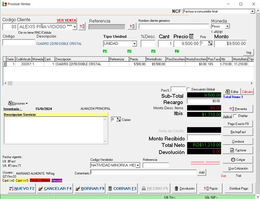Open the Opciones menu
This screenshot has height=199, width=260.
(x=18, y=103)
